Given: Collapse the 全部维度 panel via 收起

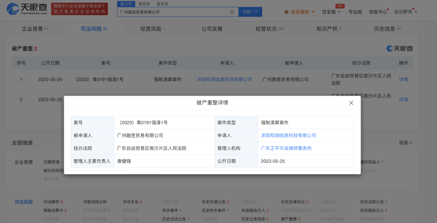Looking at the screenshot, I should click(406, 143).
